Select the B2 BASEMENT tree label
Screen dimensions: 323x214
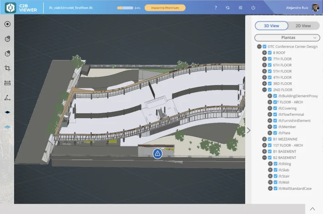pyautogui.click(x=284, y=158)
